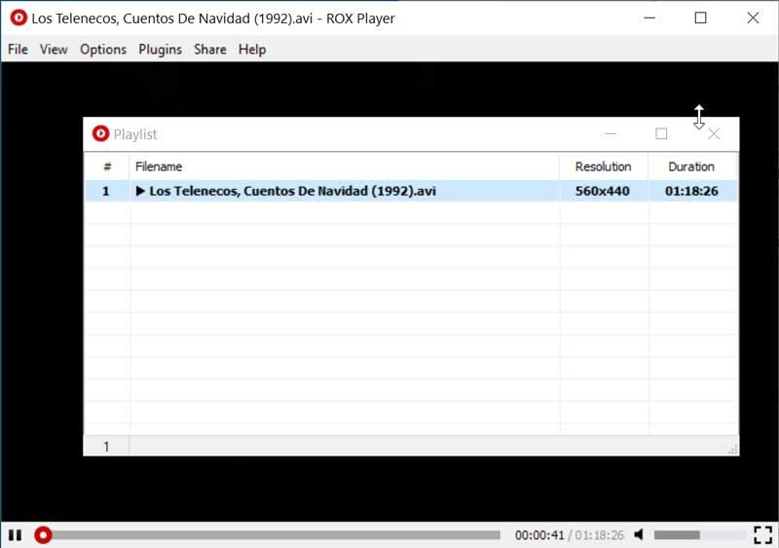Adjust the volume slider
This screenshot has width=779, height=548.
[699, 535]
